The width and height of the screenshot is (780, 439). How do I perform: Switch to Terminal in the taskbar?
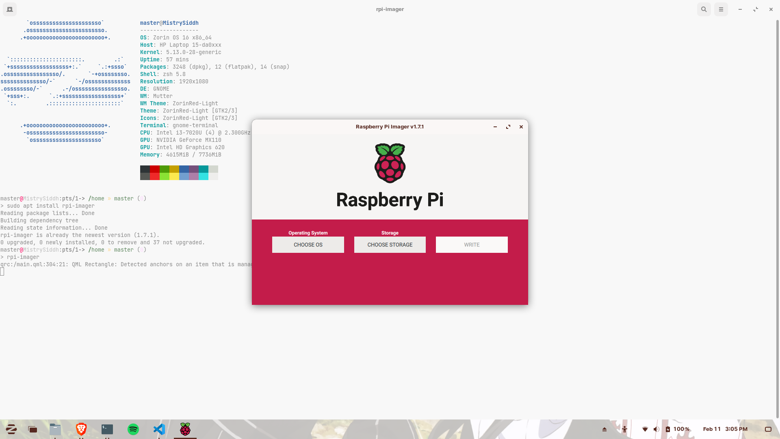pyautogui.click(x=107, y=429)
